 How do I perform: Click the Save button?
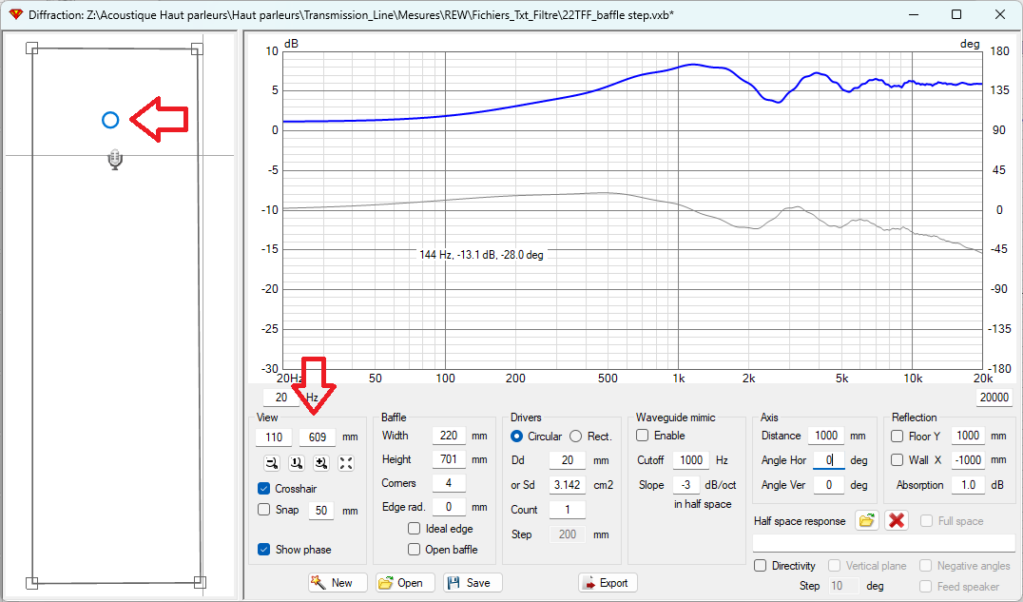(x=473, y=583)
